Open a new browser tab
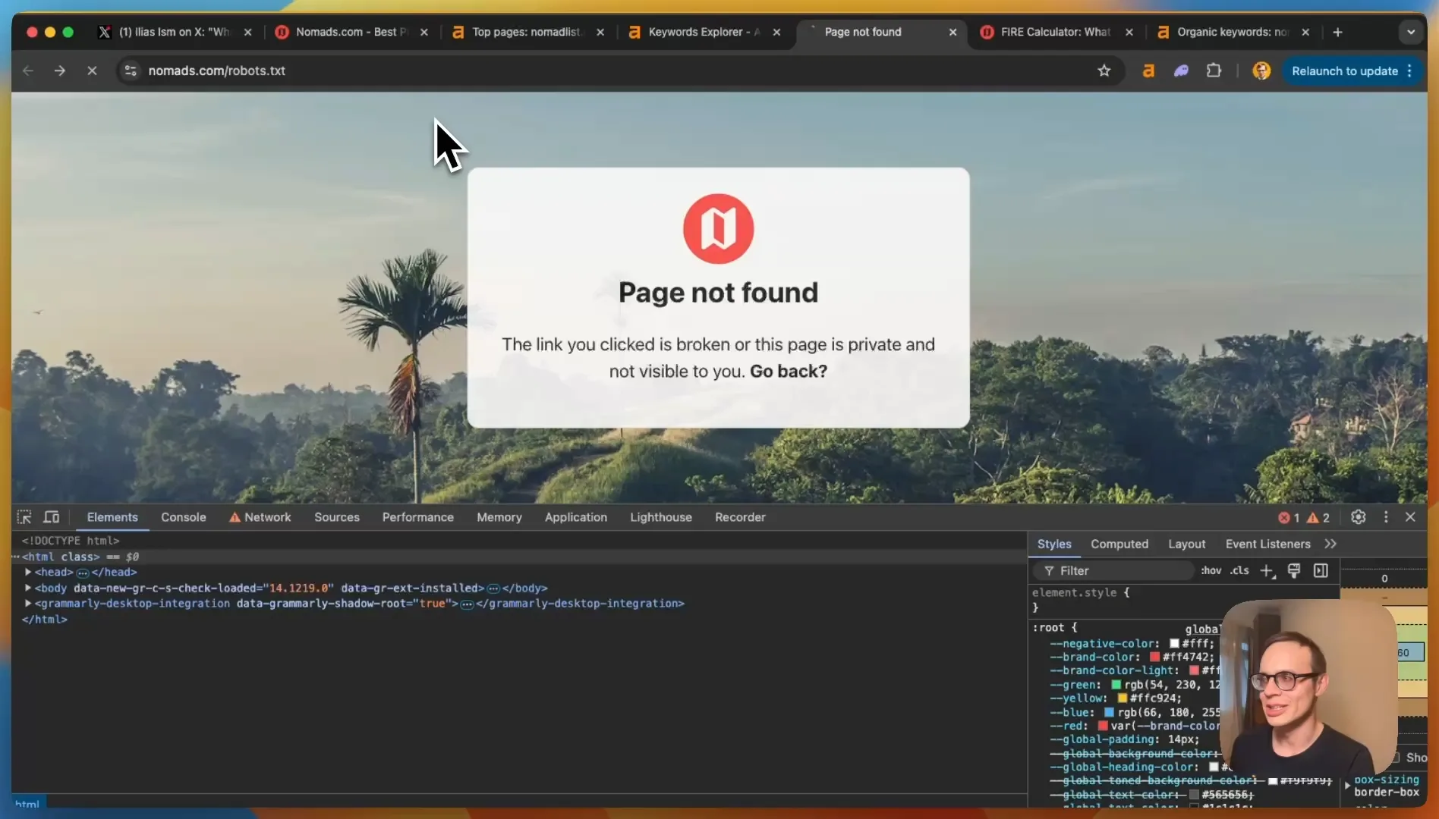Image resolution: width=1439 pixels, height=819 pixels. [x=1337, y=32]
